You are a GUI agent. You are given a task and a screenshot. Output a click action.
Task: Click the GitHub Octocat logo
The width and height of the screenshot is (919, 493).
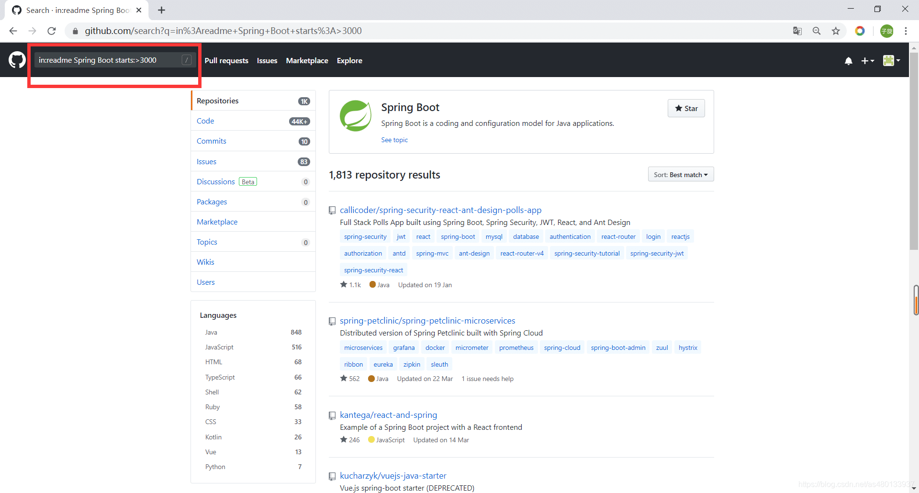point(17,60)
